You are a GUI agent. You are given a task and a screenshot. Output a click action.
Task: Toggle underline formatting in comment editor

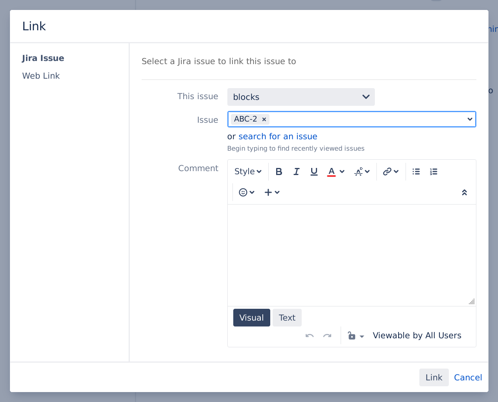pyautogui.click(x=314, y=171)
